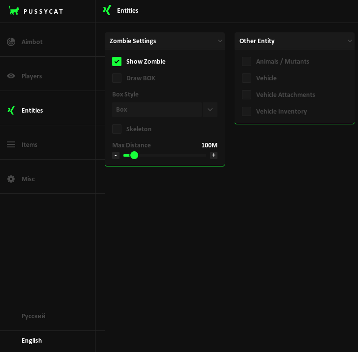Screen dimensions: 358x352
Task: Collapse the Other Entity panel chevron
Action: tap(350, 41)
